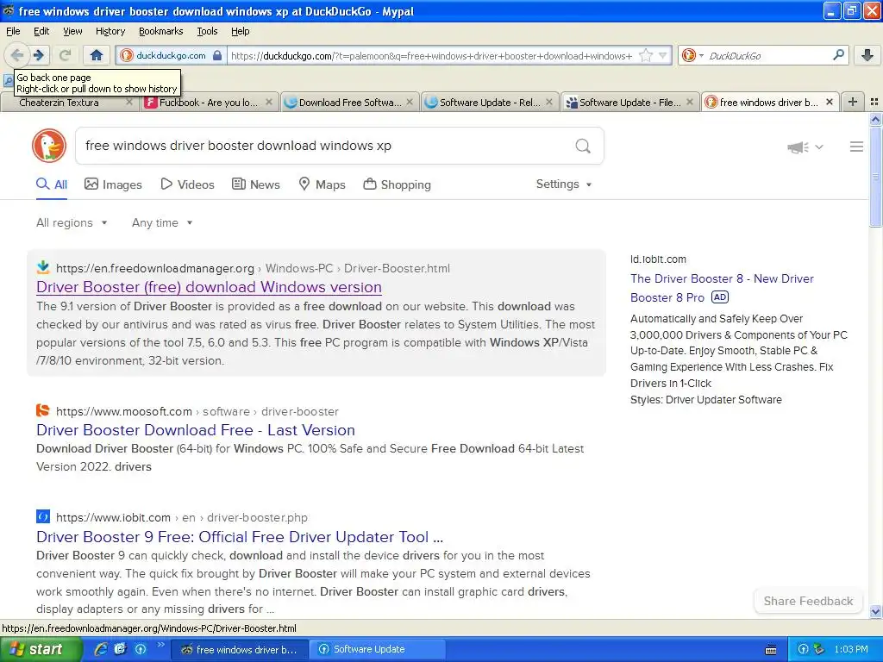
Task: Open the URL history dropdown arrow
Action: (663, 55)
